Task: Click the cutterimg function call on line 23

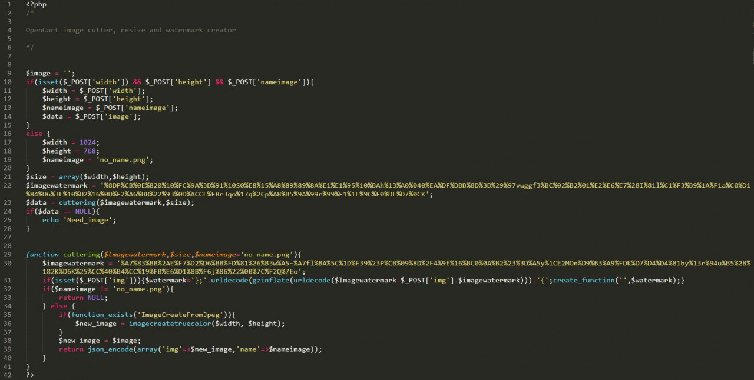Action: pyautogui.click(x=78, y=202)
